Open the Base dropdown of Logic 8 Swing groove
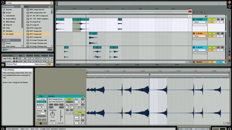232x130 pixels. (22, 58)
